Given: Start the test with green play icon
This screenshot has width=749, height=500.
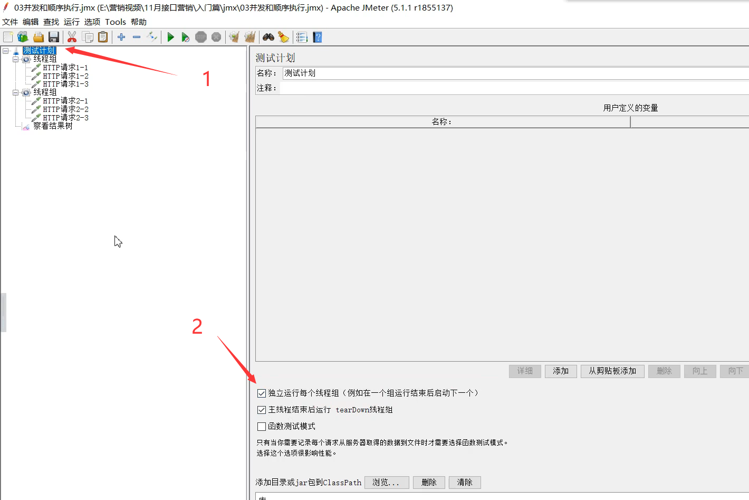Looking at the screenshot, I should click(170, 37).
